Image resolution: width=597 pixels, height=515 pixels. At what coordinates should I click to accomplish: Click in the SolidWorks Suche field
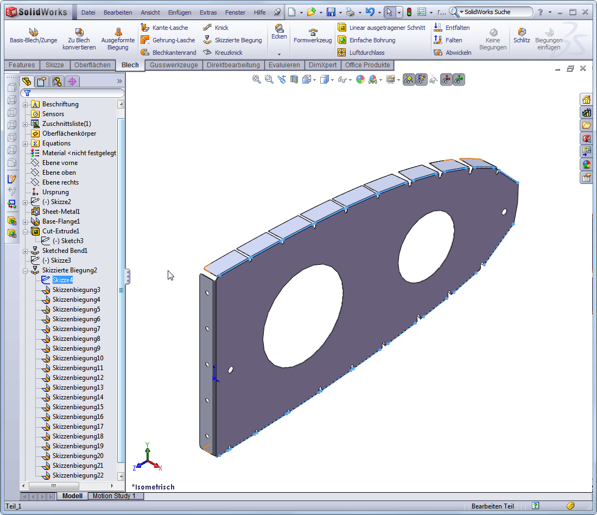coord(494,12)
